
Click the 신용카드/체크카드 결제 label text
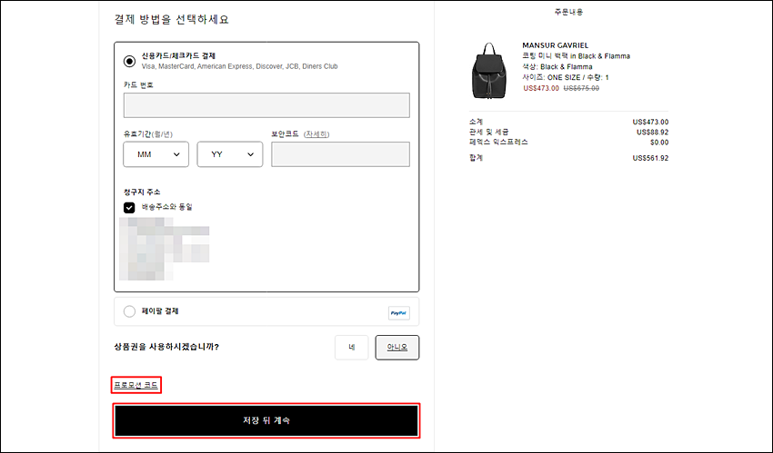click(x=178, y=56)
